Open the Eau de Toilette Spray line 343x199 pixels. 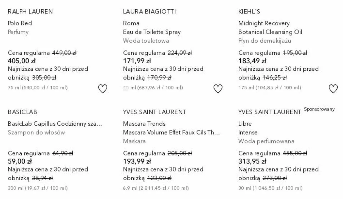152,32
